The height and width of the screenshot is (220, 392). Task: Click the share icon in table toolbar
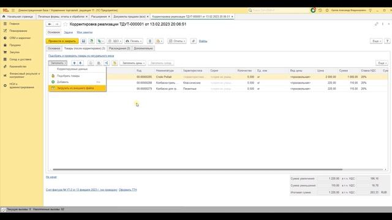tap(107, 63)
